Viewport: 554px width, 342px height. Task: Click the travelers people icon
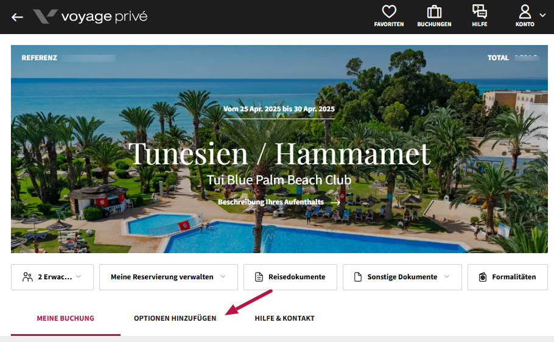[x=27, y=277]
